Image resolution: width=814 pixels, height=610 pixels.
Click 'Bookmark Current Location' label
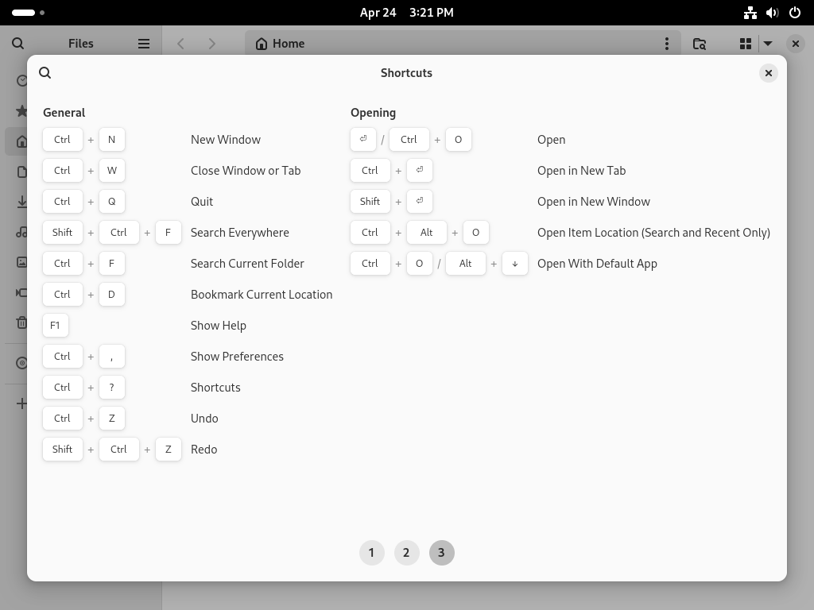point(262,295)
